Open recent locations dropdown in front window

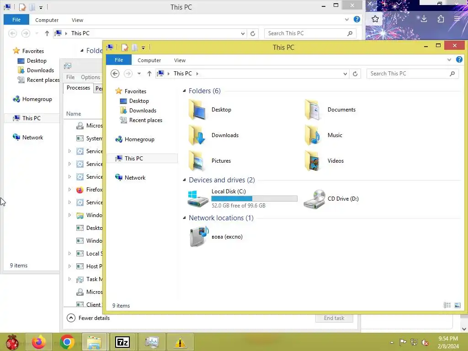pyautogui.click(x=139, y=74)
